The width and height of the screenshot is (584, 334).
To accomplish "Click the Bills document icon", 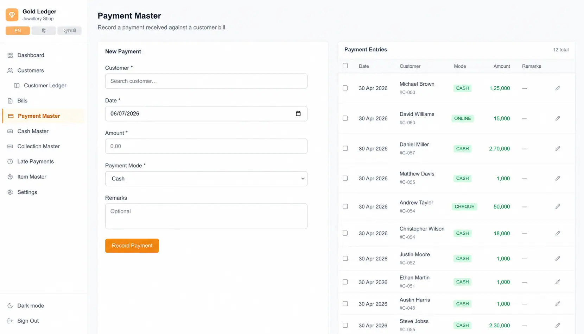I will click(10, 101).
